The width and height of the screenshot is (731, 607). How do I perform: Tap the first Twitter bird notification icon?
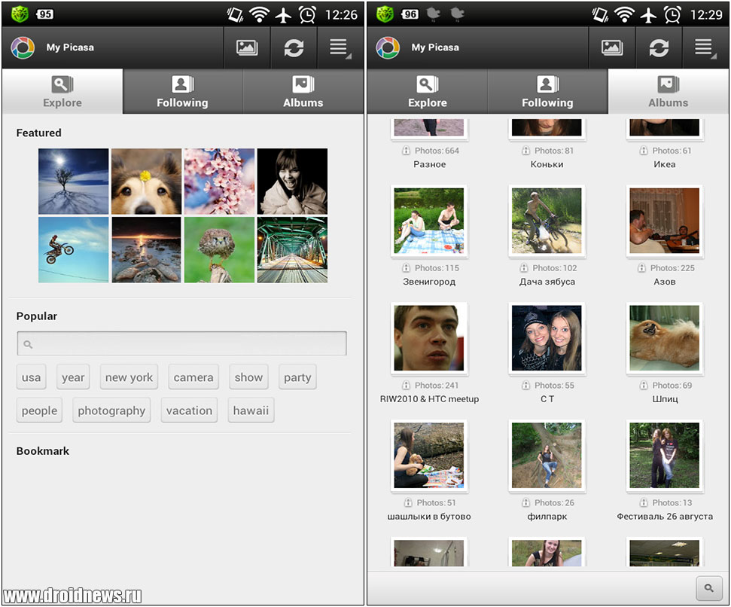433,14
